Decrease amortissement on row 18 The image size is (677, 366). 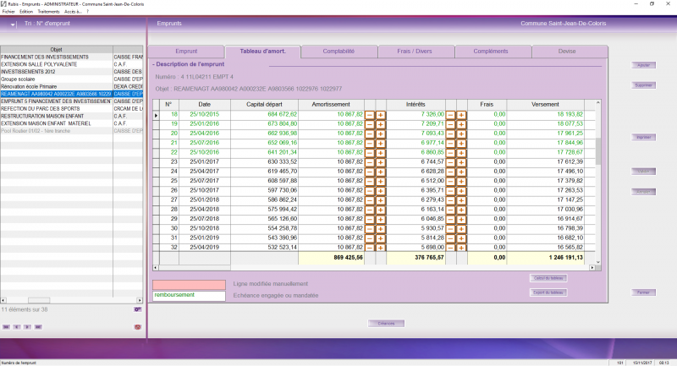click(370, 115)
